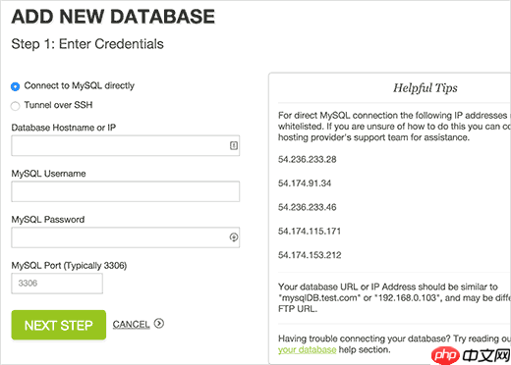The height and width of the screenshot is (365, 511).
Task: Click the IP address 54.174.115.171
Action: (310, 232)
